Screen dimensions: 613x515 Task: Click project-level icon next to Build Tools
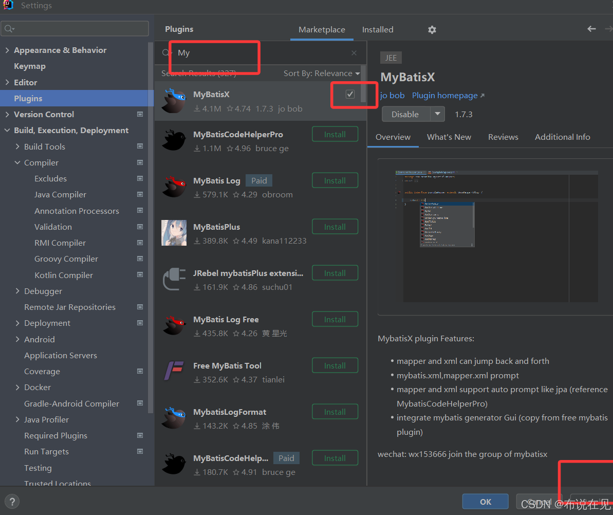point(140,146)
